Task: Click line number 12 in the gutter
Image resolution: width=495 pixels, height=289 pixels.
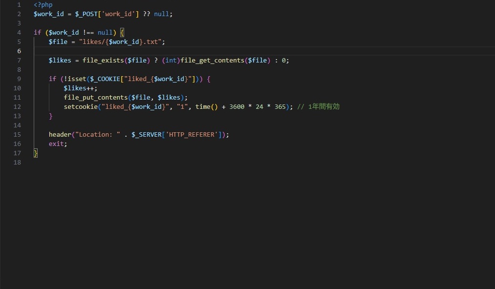Action: click(17, 106)
